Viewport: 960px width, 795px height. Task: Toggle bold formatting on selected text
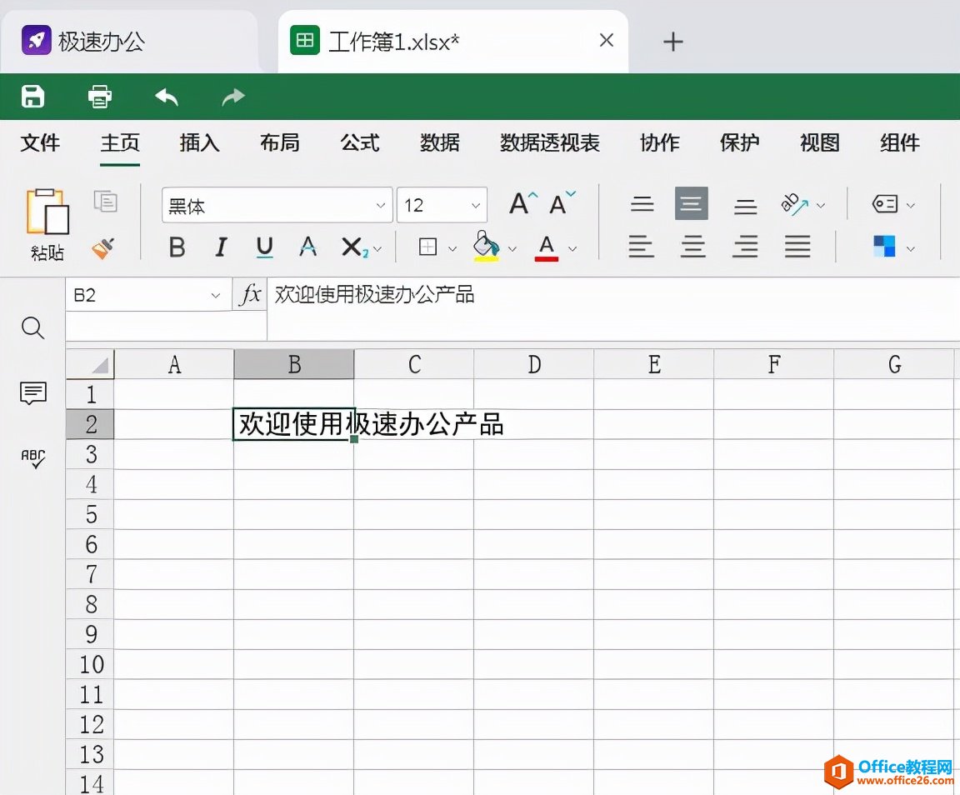point(176,247)
